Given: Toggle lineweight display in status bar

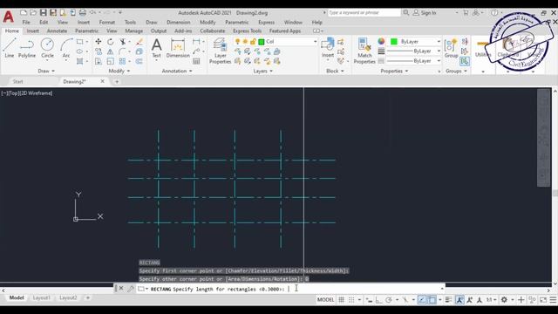Looking at the screenshot, I should pos(448,300).
